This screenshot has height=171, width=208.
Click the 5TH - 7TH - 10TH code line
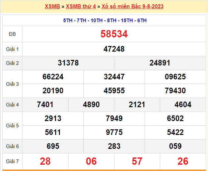[x=105, y=21]
